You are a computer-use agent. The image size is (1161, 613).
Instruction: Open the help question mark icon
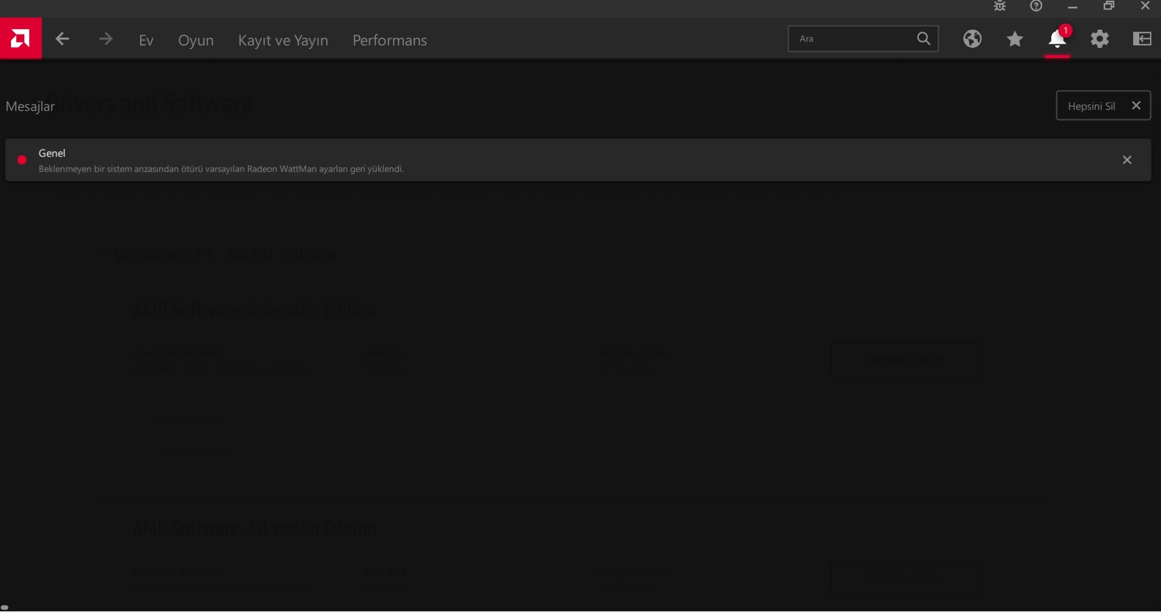pos(1037,7)
